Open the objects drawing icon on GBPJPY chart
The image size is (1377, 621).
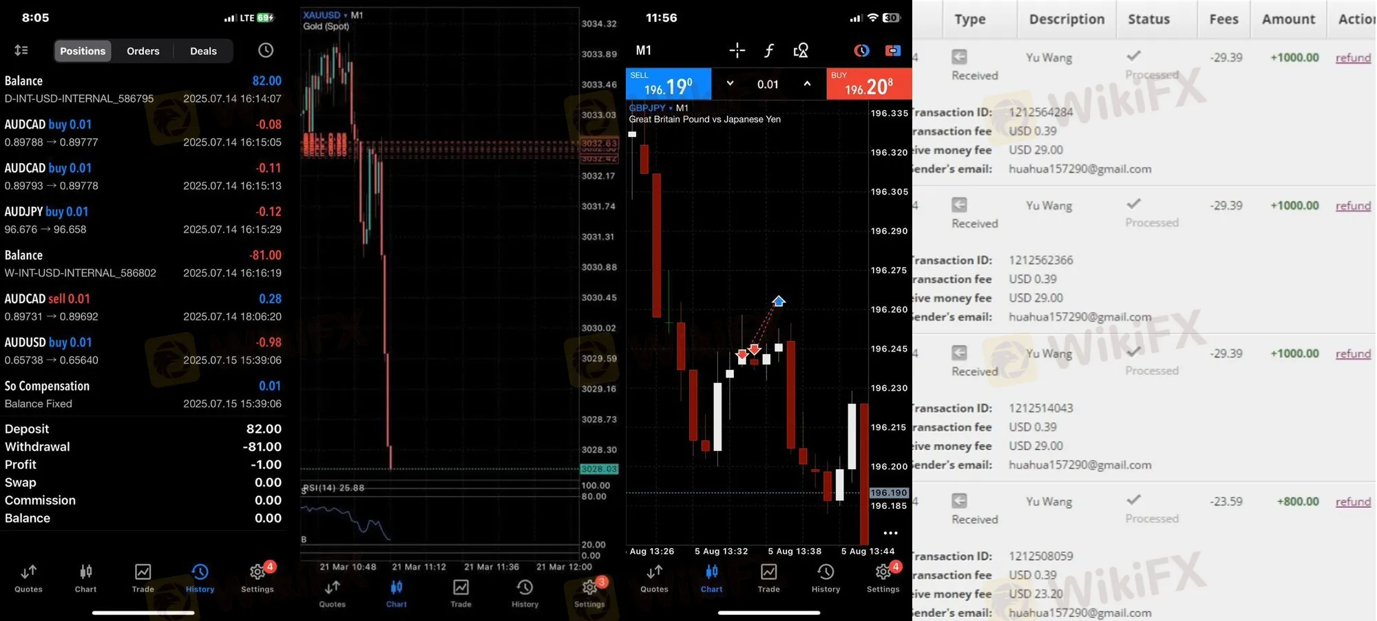pyautogui.click(x=801, y=50)
